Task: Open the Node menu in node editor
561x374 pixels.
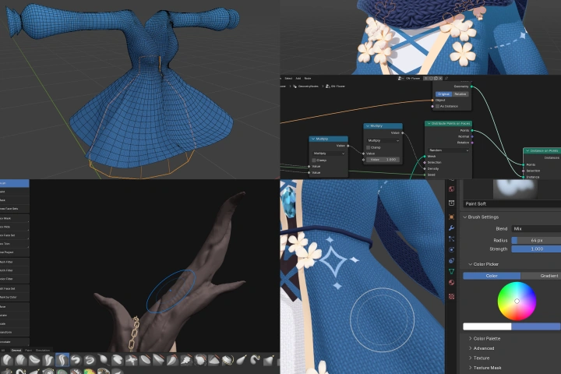Action: pyautogui.click(x=308, y=79)
